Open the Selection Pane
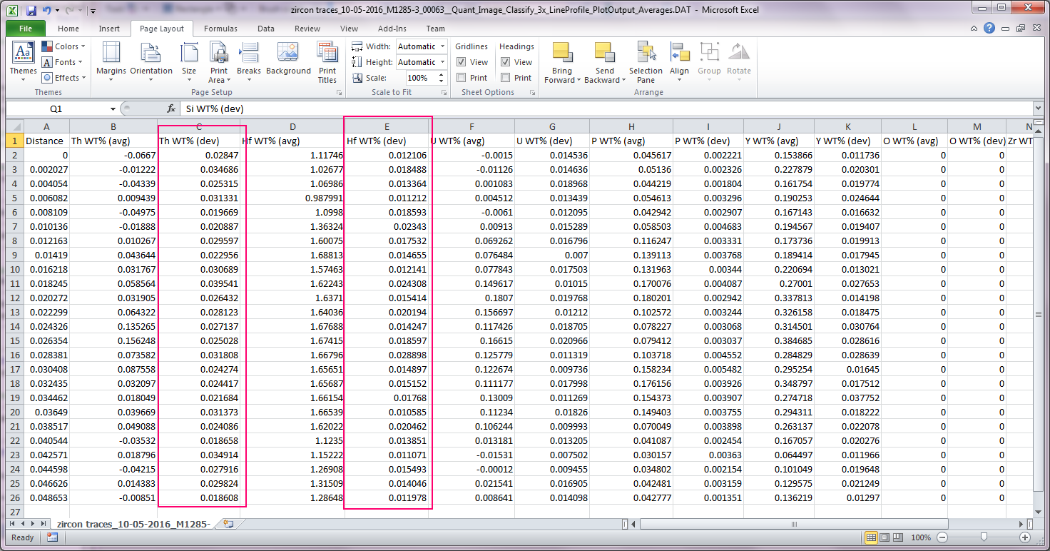This screenshot has height=551, width=1050. click(646, 61)
